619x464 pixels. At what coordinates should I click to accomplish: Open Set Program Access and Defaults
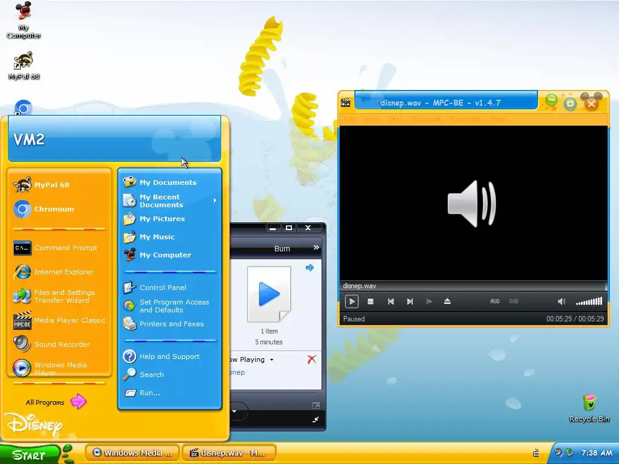coord(170,306)
